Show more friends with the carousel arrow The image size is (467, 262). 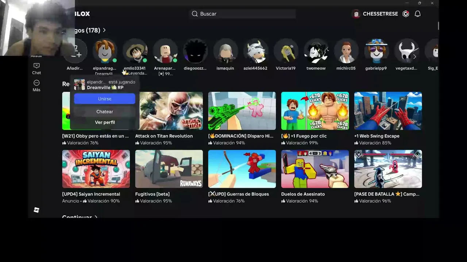[x=414, y=57]
